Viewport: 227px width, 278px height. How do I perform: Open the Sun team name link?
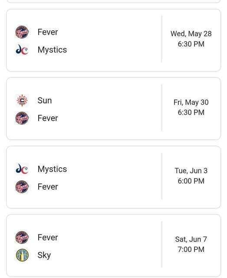[45, 100]
